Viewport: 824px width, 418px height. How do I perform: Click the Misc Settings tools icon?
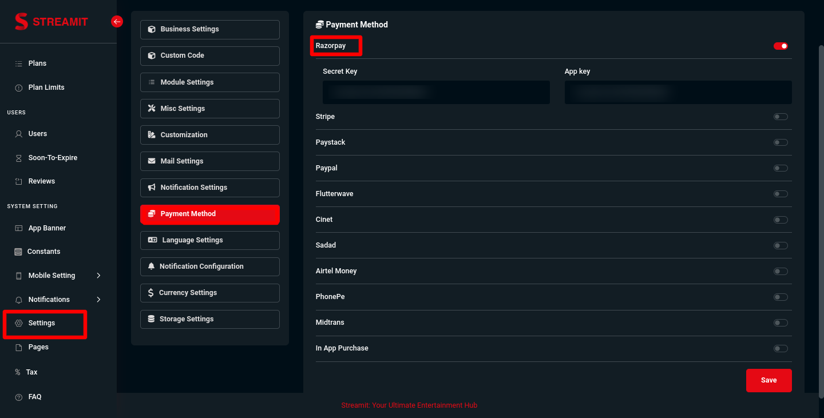(x=152, y=109)
